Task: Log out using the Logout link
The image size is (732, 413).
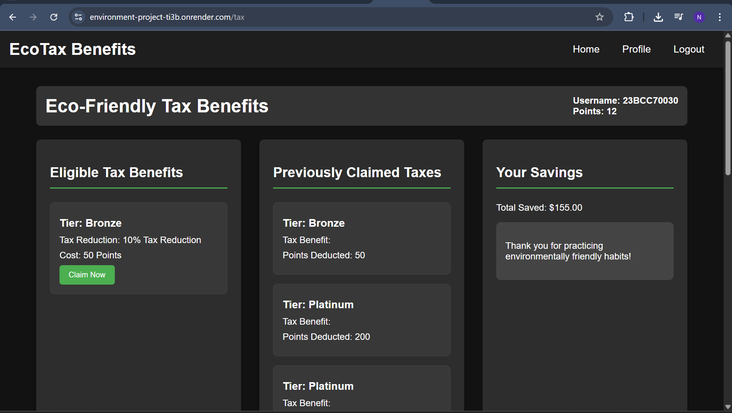Action: [689, 49]
